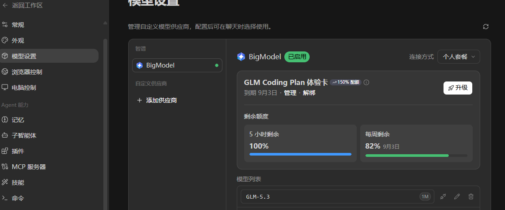Click the info icon near 配额
Viewport: 505px width, 210px height.
click(x=366, y=82)
